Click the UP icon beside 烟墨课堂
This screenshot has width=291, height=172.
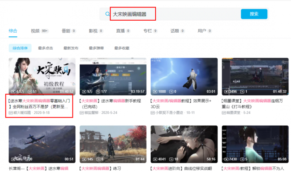coord(224,113)
